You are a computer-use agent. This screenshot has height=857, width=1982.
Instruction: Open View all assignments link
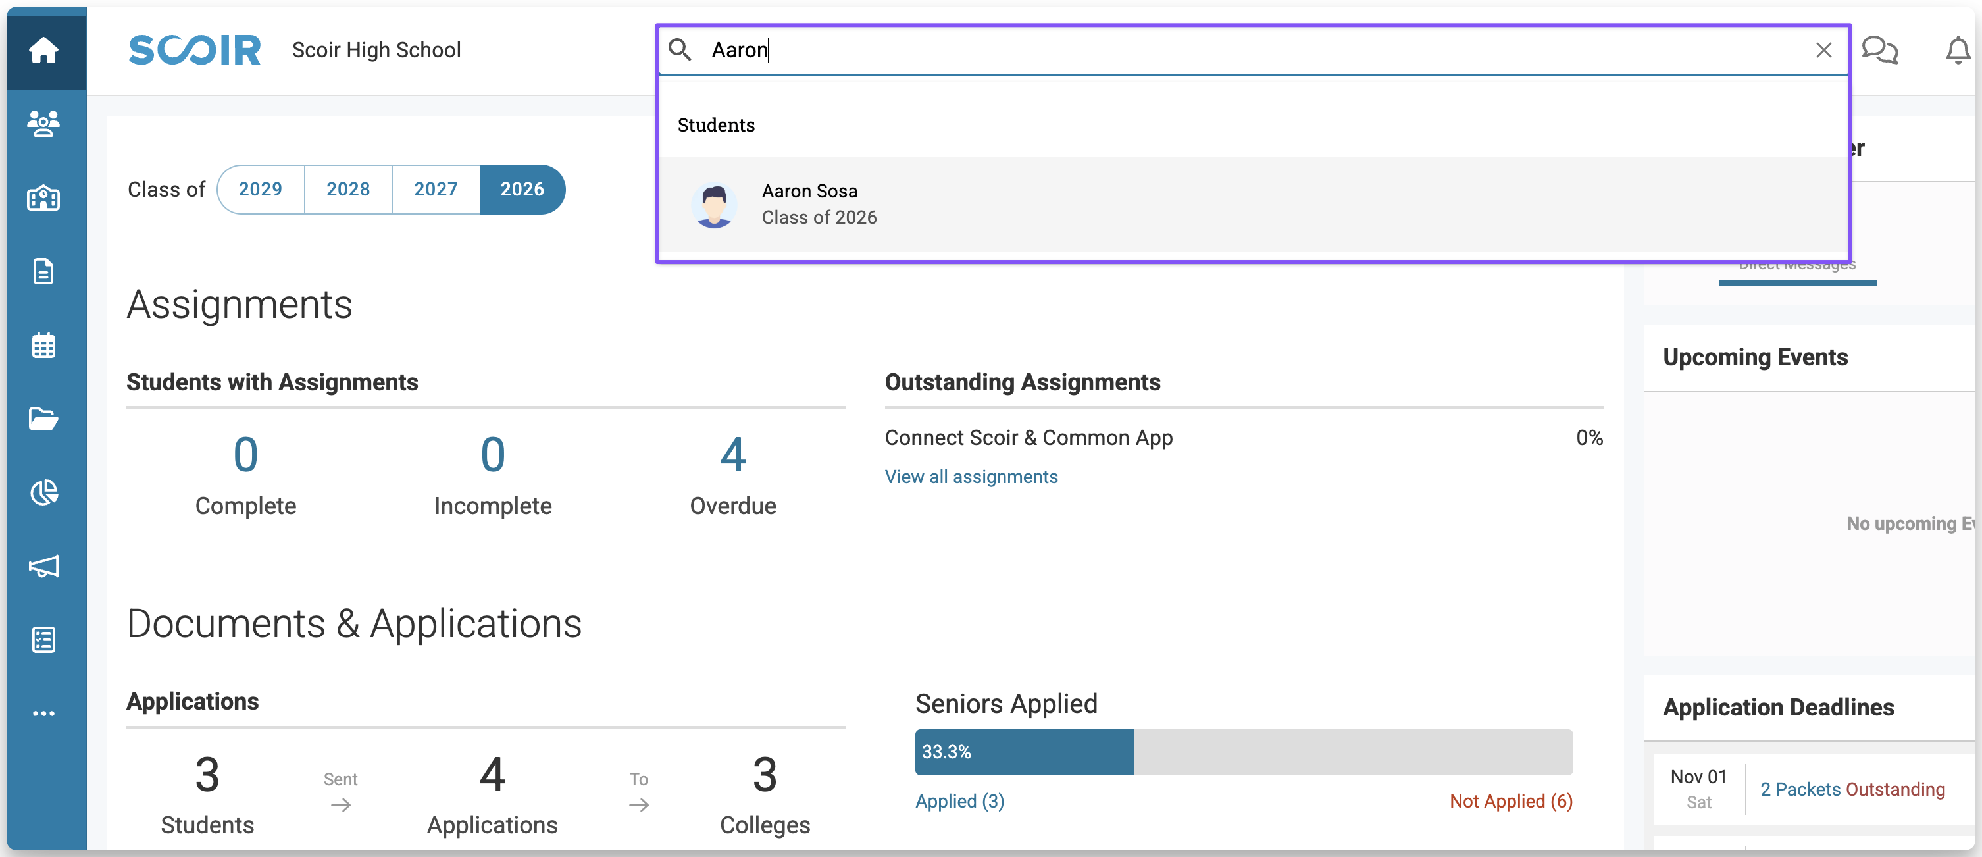coord(971,477)
